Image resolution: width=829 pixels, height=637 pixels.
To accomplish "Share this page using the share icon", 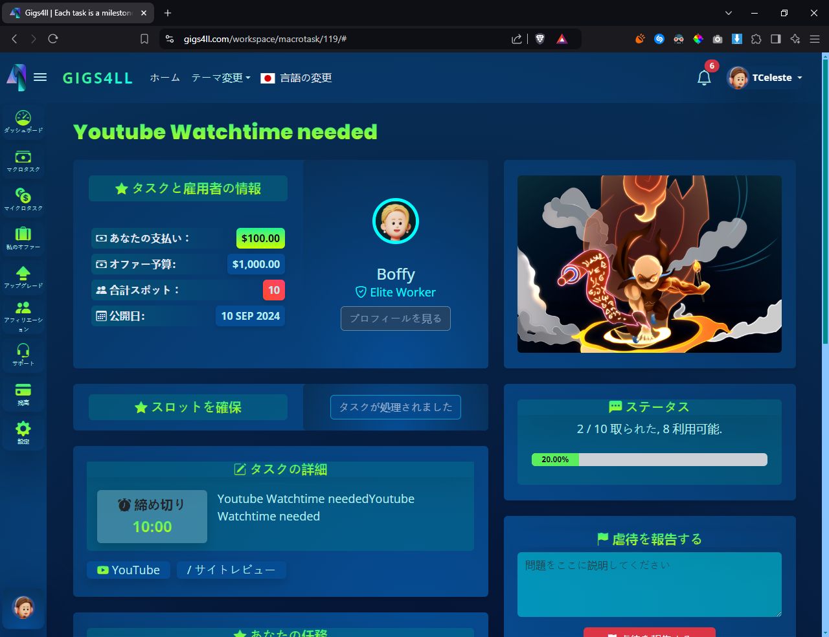I will pos(516,39).
